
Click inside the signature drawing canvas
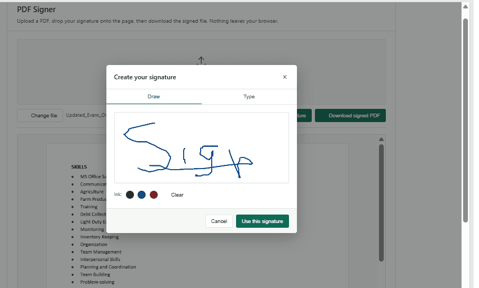(202, 147)
